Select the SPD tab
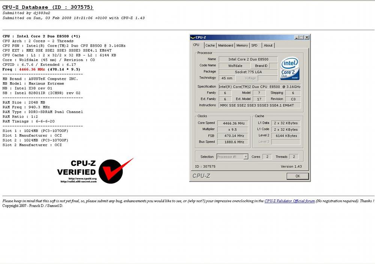Screen dimensions: 375x264 [x=254, y=45]
